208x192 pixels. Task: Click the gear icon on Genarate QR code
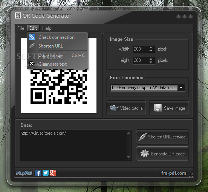(145, 154)
